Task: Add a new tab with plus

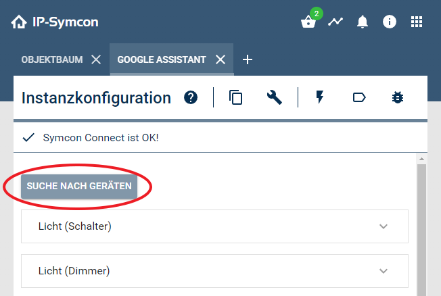Action: pyautogui.click(x=248, y=59)
